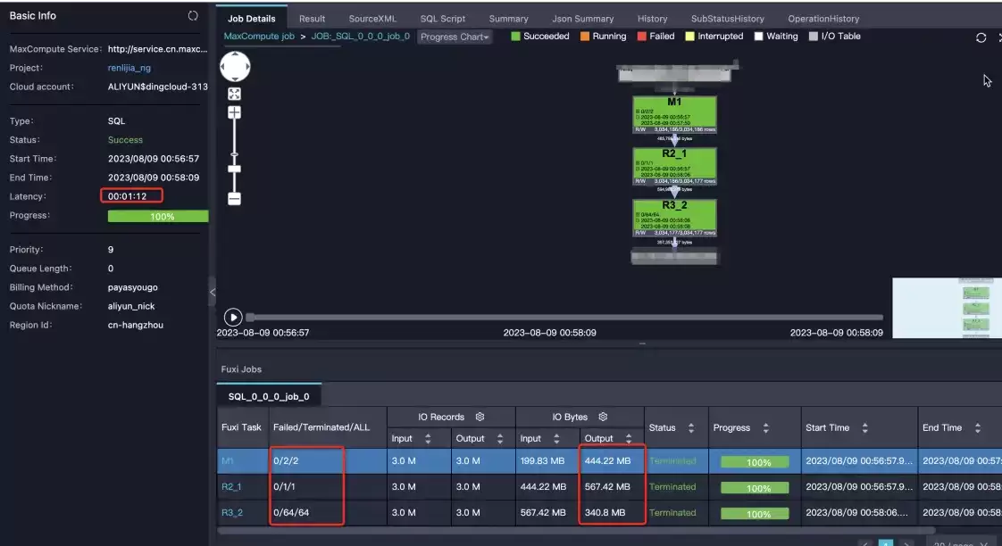Go to MaxCompute job breadcrumb

tap(259, 37)
